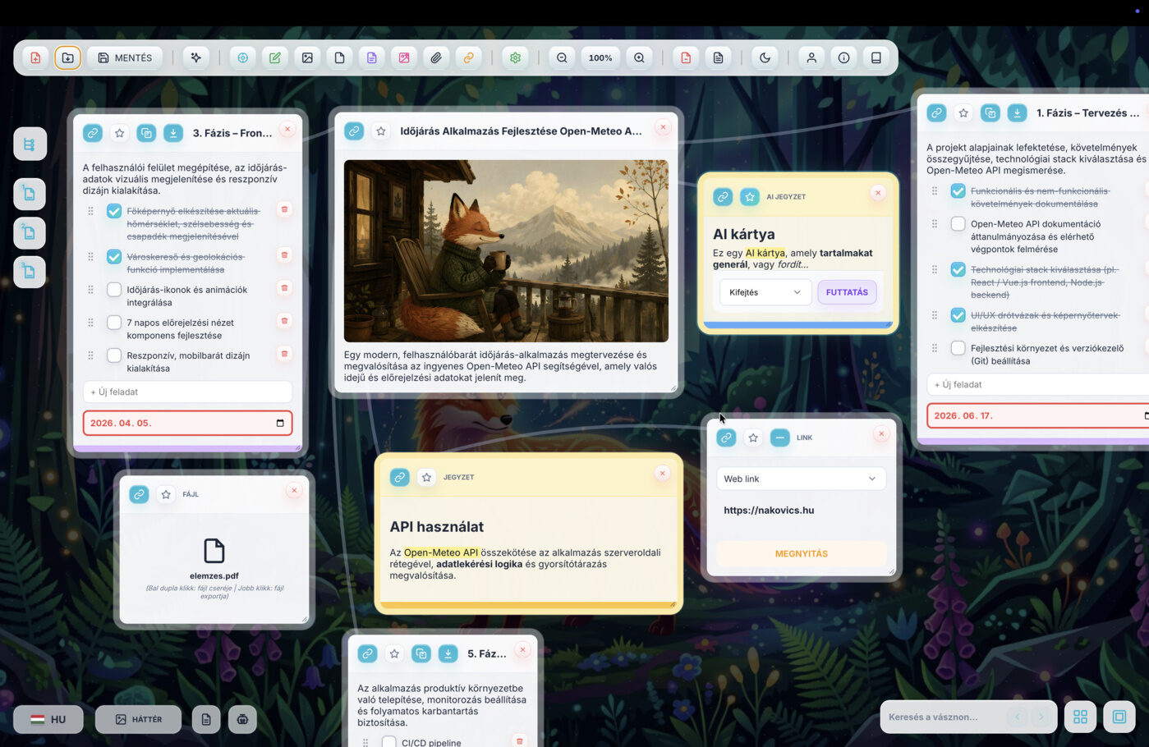Check the Open-Meteo API dokumentáció task
Image resolution: width=1149 pixels, height=747 pixels.
958,224
